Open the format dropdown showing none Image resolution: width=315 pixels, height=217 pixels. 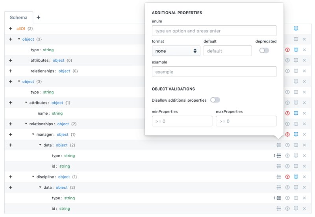tap(176, 51)
